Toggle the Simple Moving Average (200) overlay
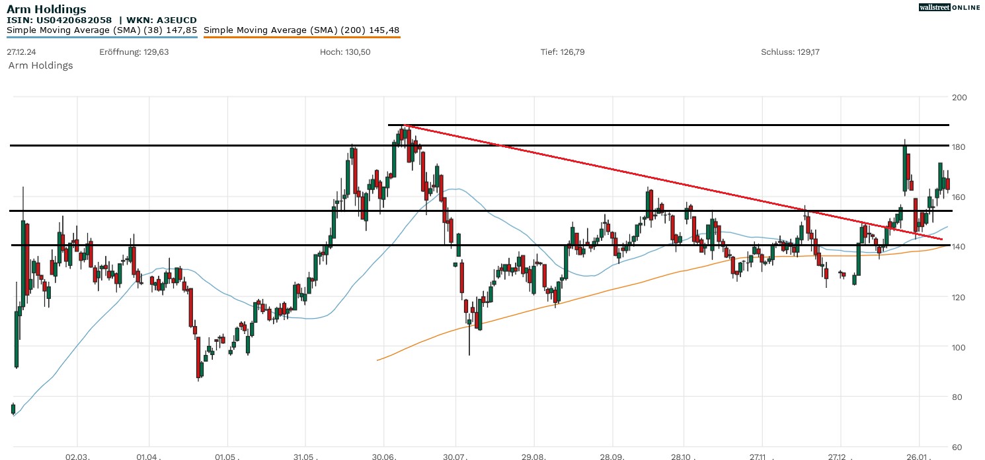The height and width of the screenshot is (460, 985). point(301,30)
